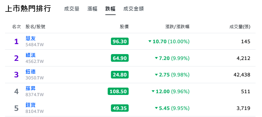Screen dimensions: 262x117
Task: Open stock link 鈺德
Action: (x=31, y=72)
